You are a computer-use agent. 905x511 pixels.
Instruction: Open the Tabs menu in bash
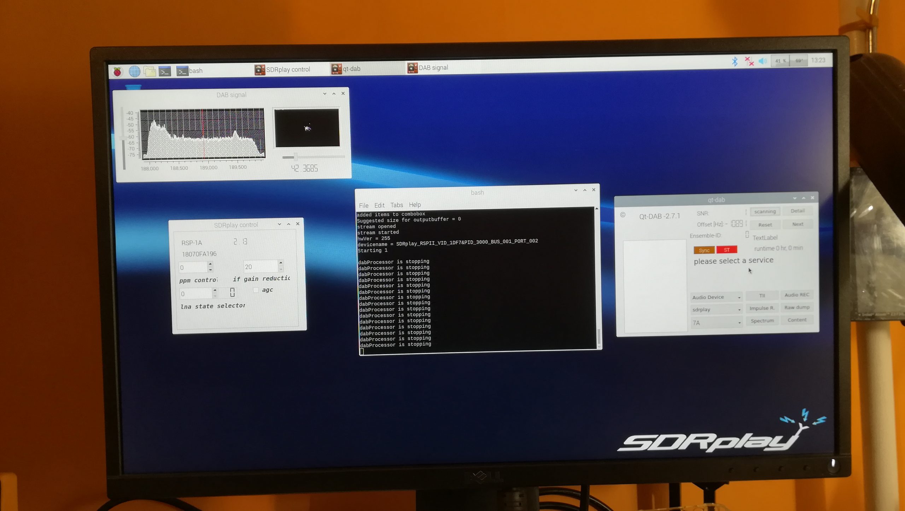coord(397,205)
